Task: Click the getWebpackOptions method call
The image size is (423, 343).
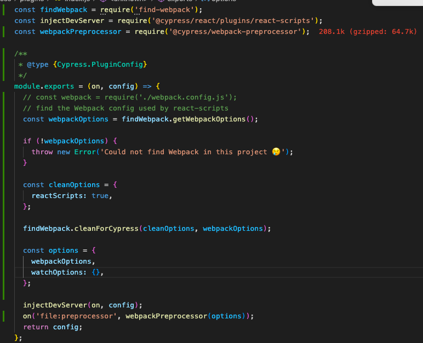Action: [x=209, y=119]
